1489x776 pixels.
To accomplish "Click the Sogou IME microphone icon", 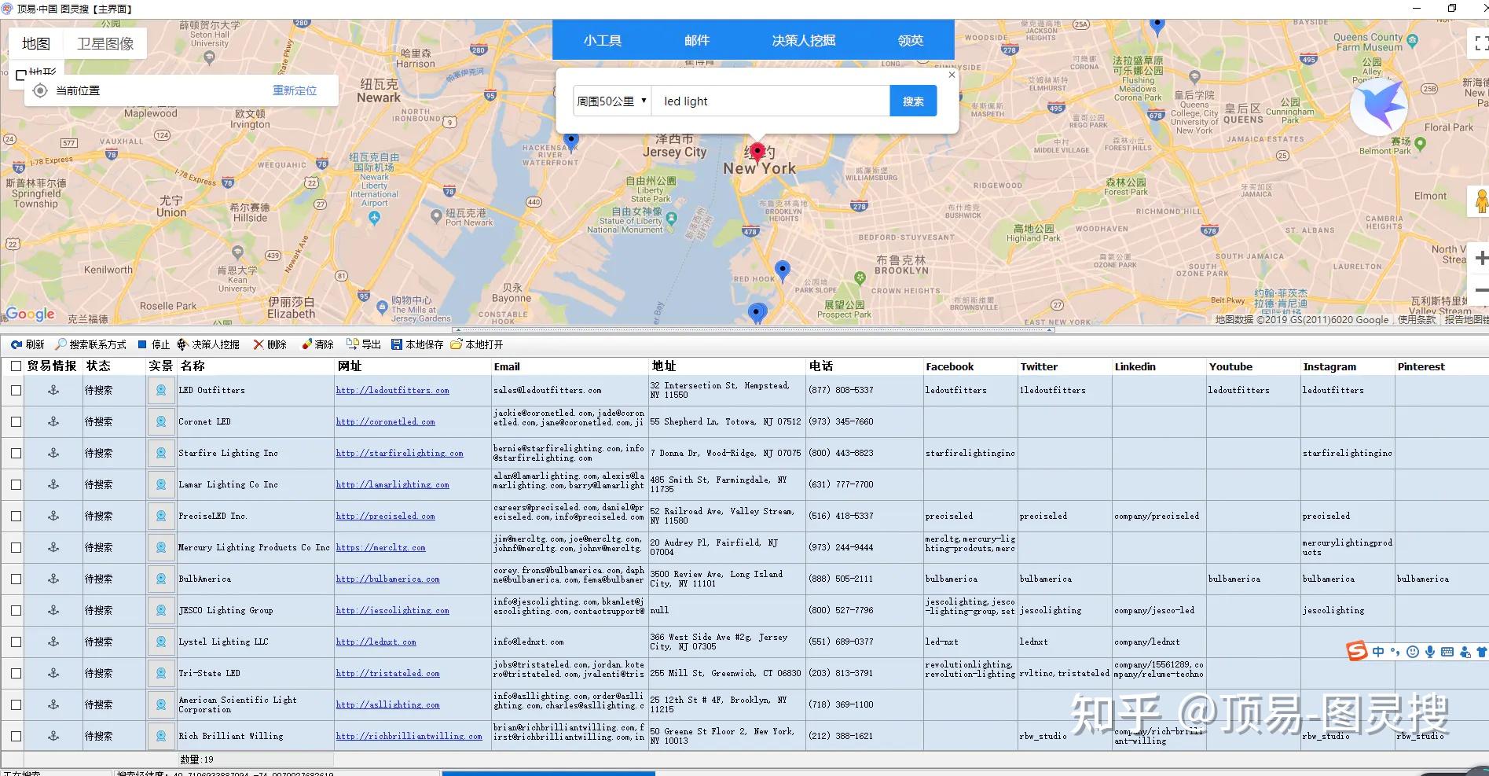I will tap(1430, 652).
